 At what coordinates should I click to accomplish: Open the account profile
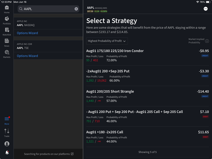(x=7, y=143)
